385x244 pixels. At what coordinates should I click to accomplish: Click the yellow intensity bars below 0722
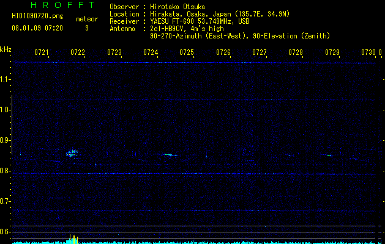[x=73, y=239]
